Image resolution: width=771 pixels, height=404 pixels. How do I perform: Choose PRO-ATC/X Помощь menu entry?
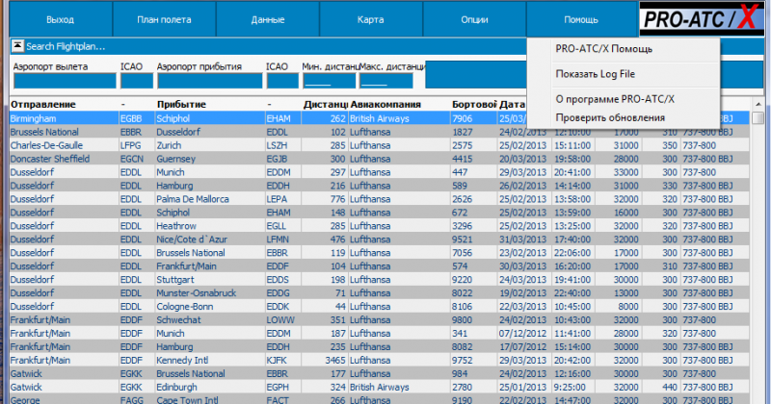click(604, 49)
